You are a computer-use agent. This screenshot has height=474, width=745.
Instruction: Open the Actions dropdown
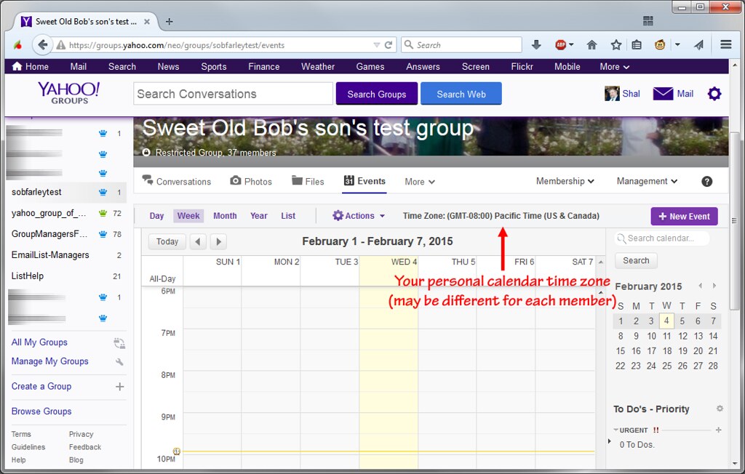[359, 216]
